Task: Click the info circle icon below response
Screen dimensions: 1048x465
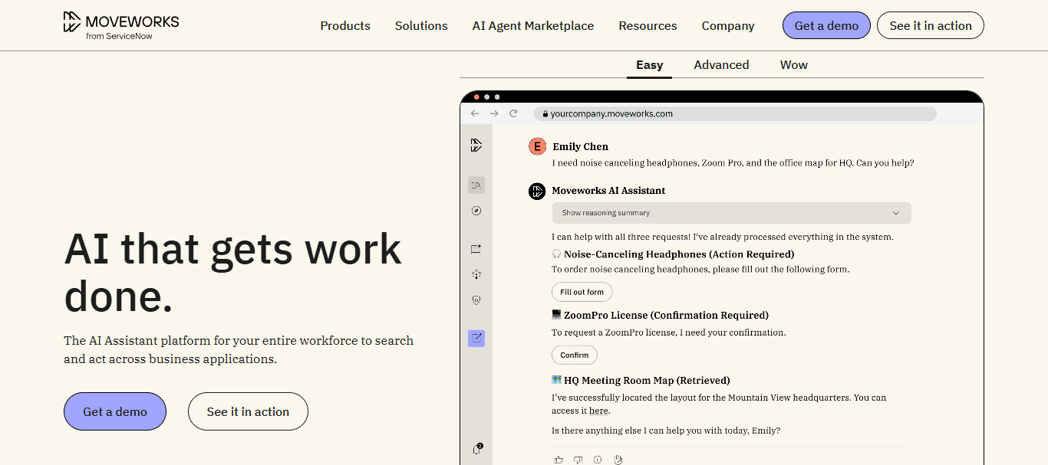Action: 598,460
